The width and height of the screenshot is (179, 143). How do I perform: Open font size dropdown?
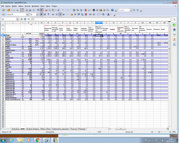click(x=37, y=14)
